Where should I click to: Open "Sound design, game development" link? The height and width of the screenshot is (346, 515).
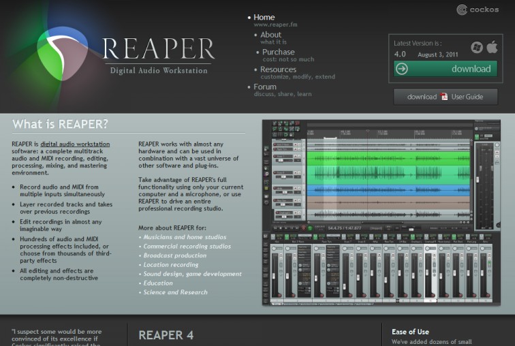point(192,274)
